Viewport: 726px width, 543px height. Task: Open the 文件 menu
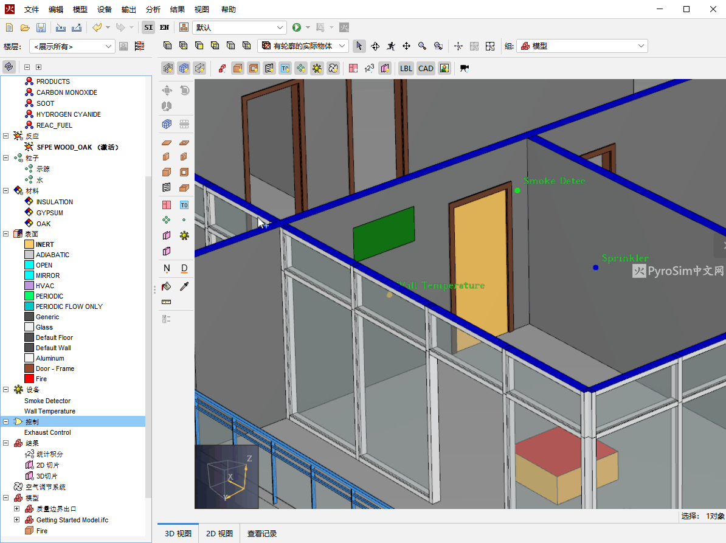[x=32, y=9]
